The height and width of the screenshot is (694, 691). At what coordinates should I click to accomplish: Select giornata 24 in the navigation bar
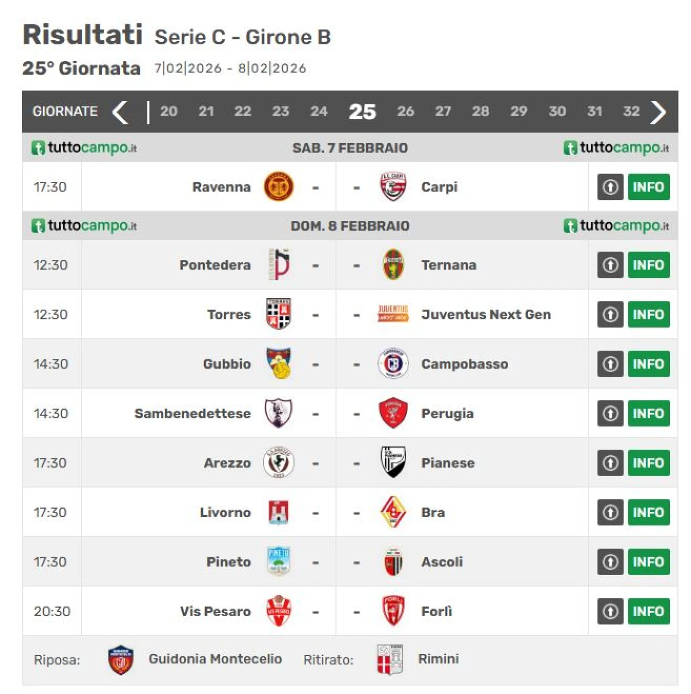pyautogui.click(x=319, y=111)
